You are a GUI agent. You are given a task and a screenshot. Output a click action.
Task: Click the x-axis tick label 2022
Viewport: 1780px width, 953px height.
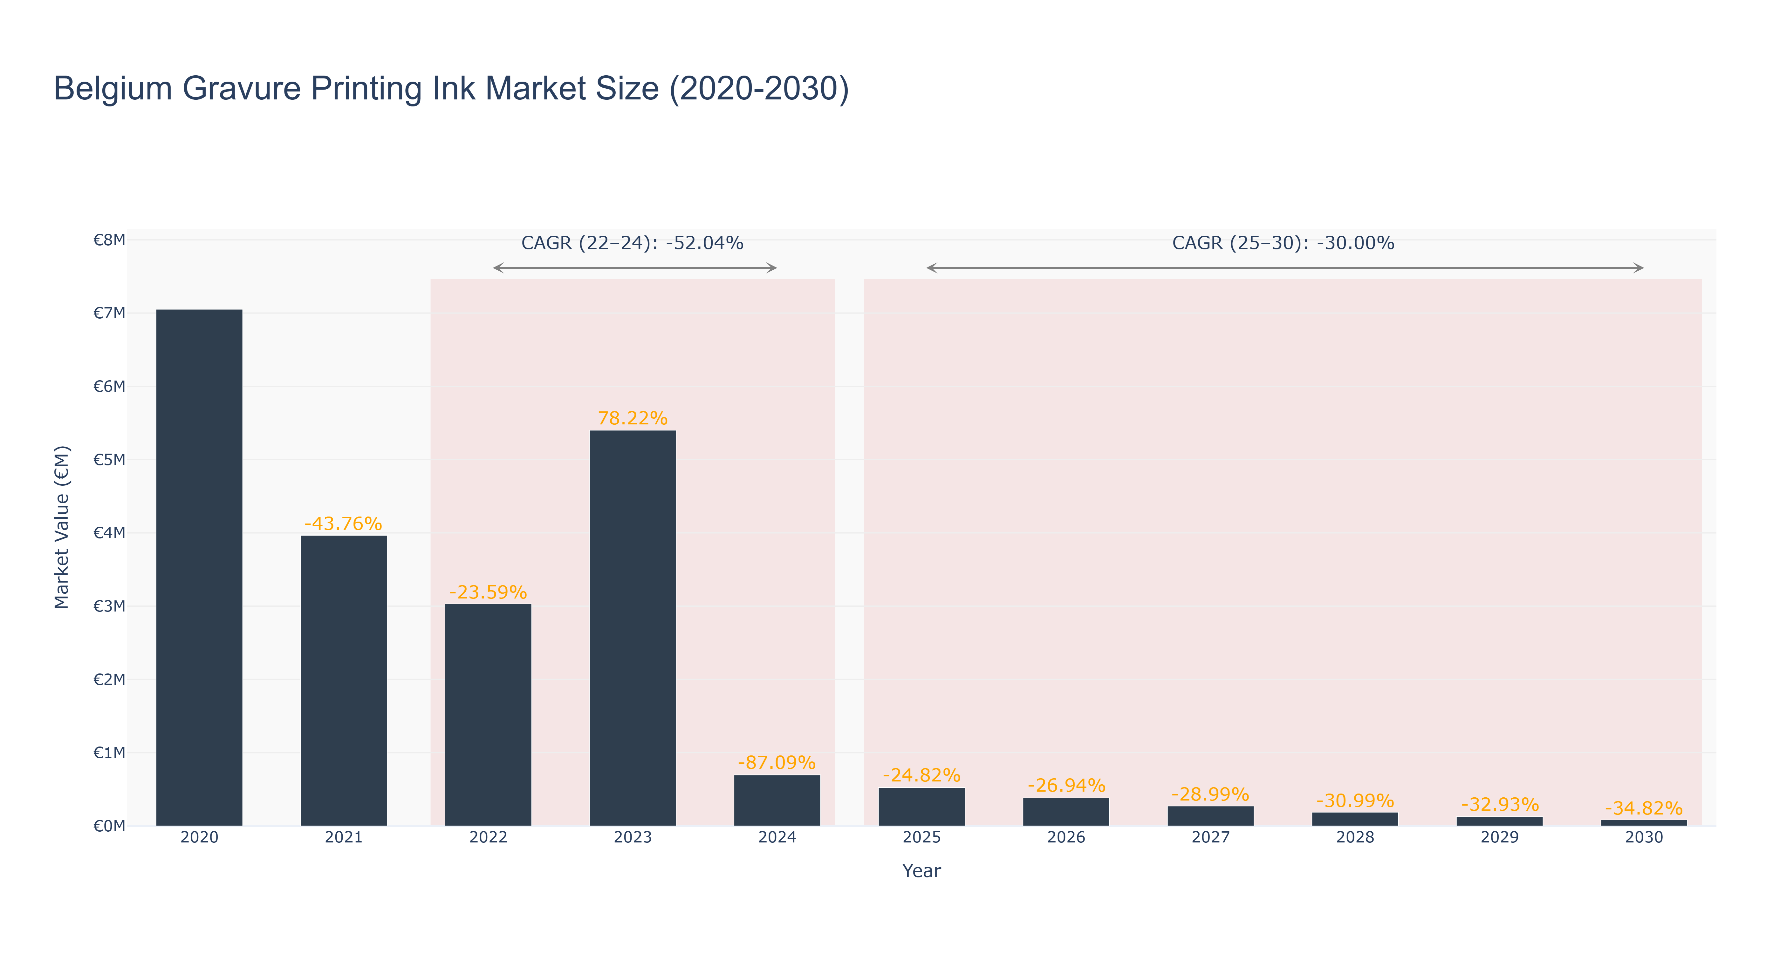click(x=488, y=838)
